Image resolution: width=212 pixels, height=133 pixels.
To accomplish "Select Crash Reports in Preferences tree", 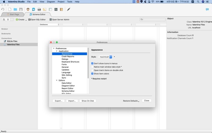I will point(68,56).
